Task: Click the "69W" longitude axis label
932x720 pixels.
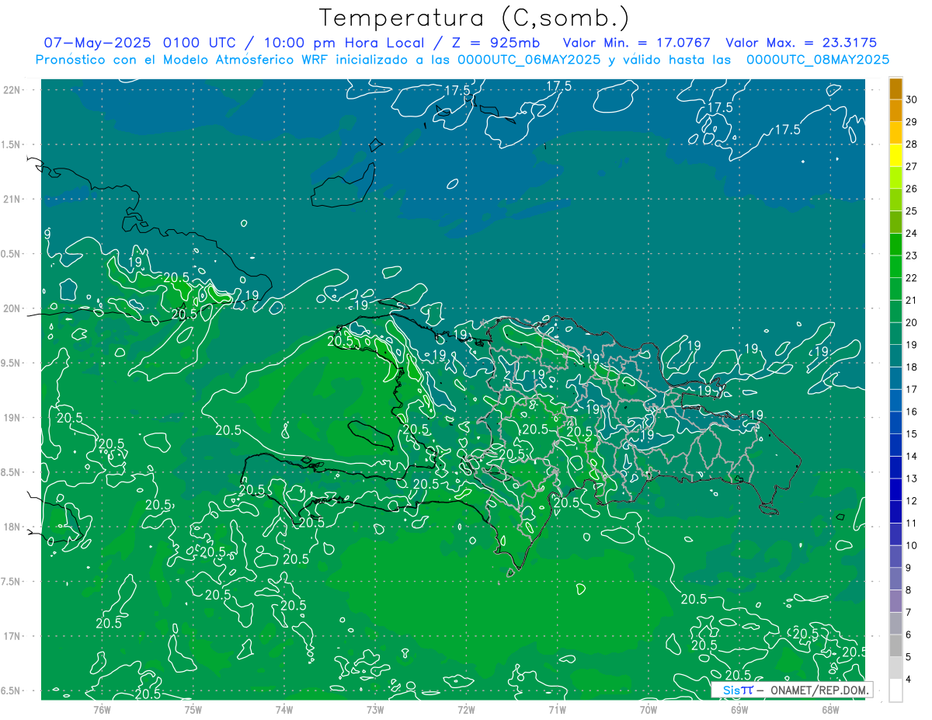Action: coord(739,709)
